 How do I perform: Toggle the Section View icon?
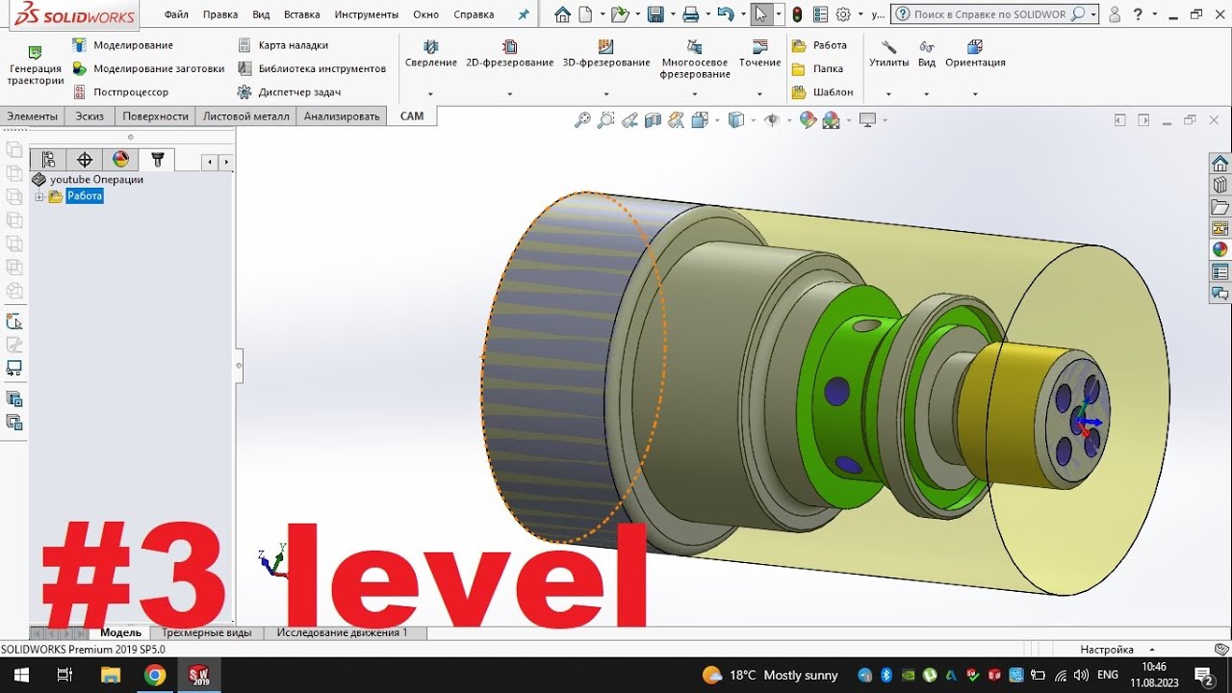(653, 120)
